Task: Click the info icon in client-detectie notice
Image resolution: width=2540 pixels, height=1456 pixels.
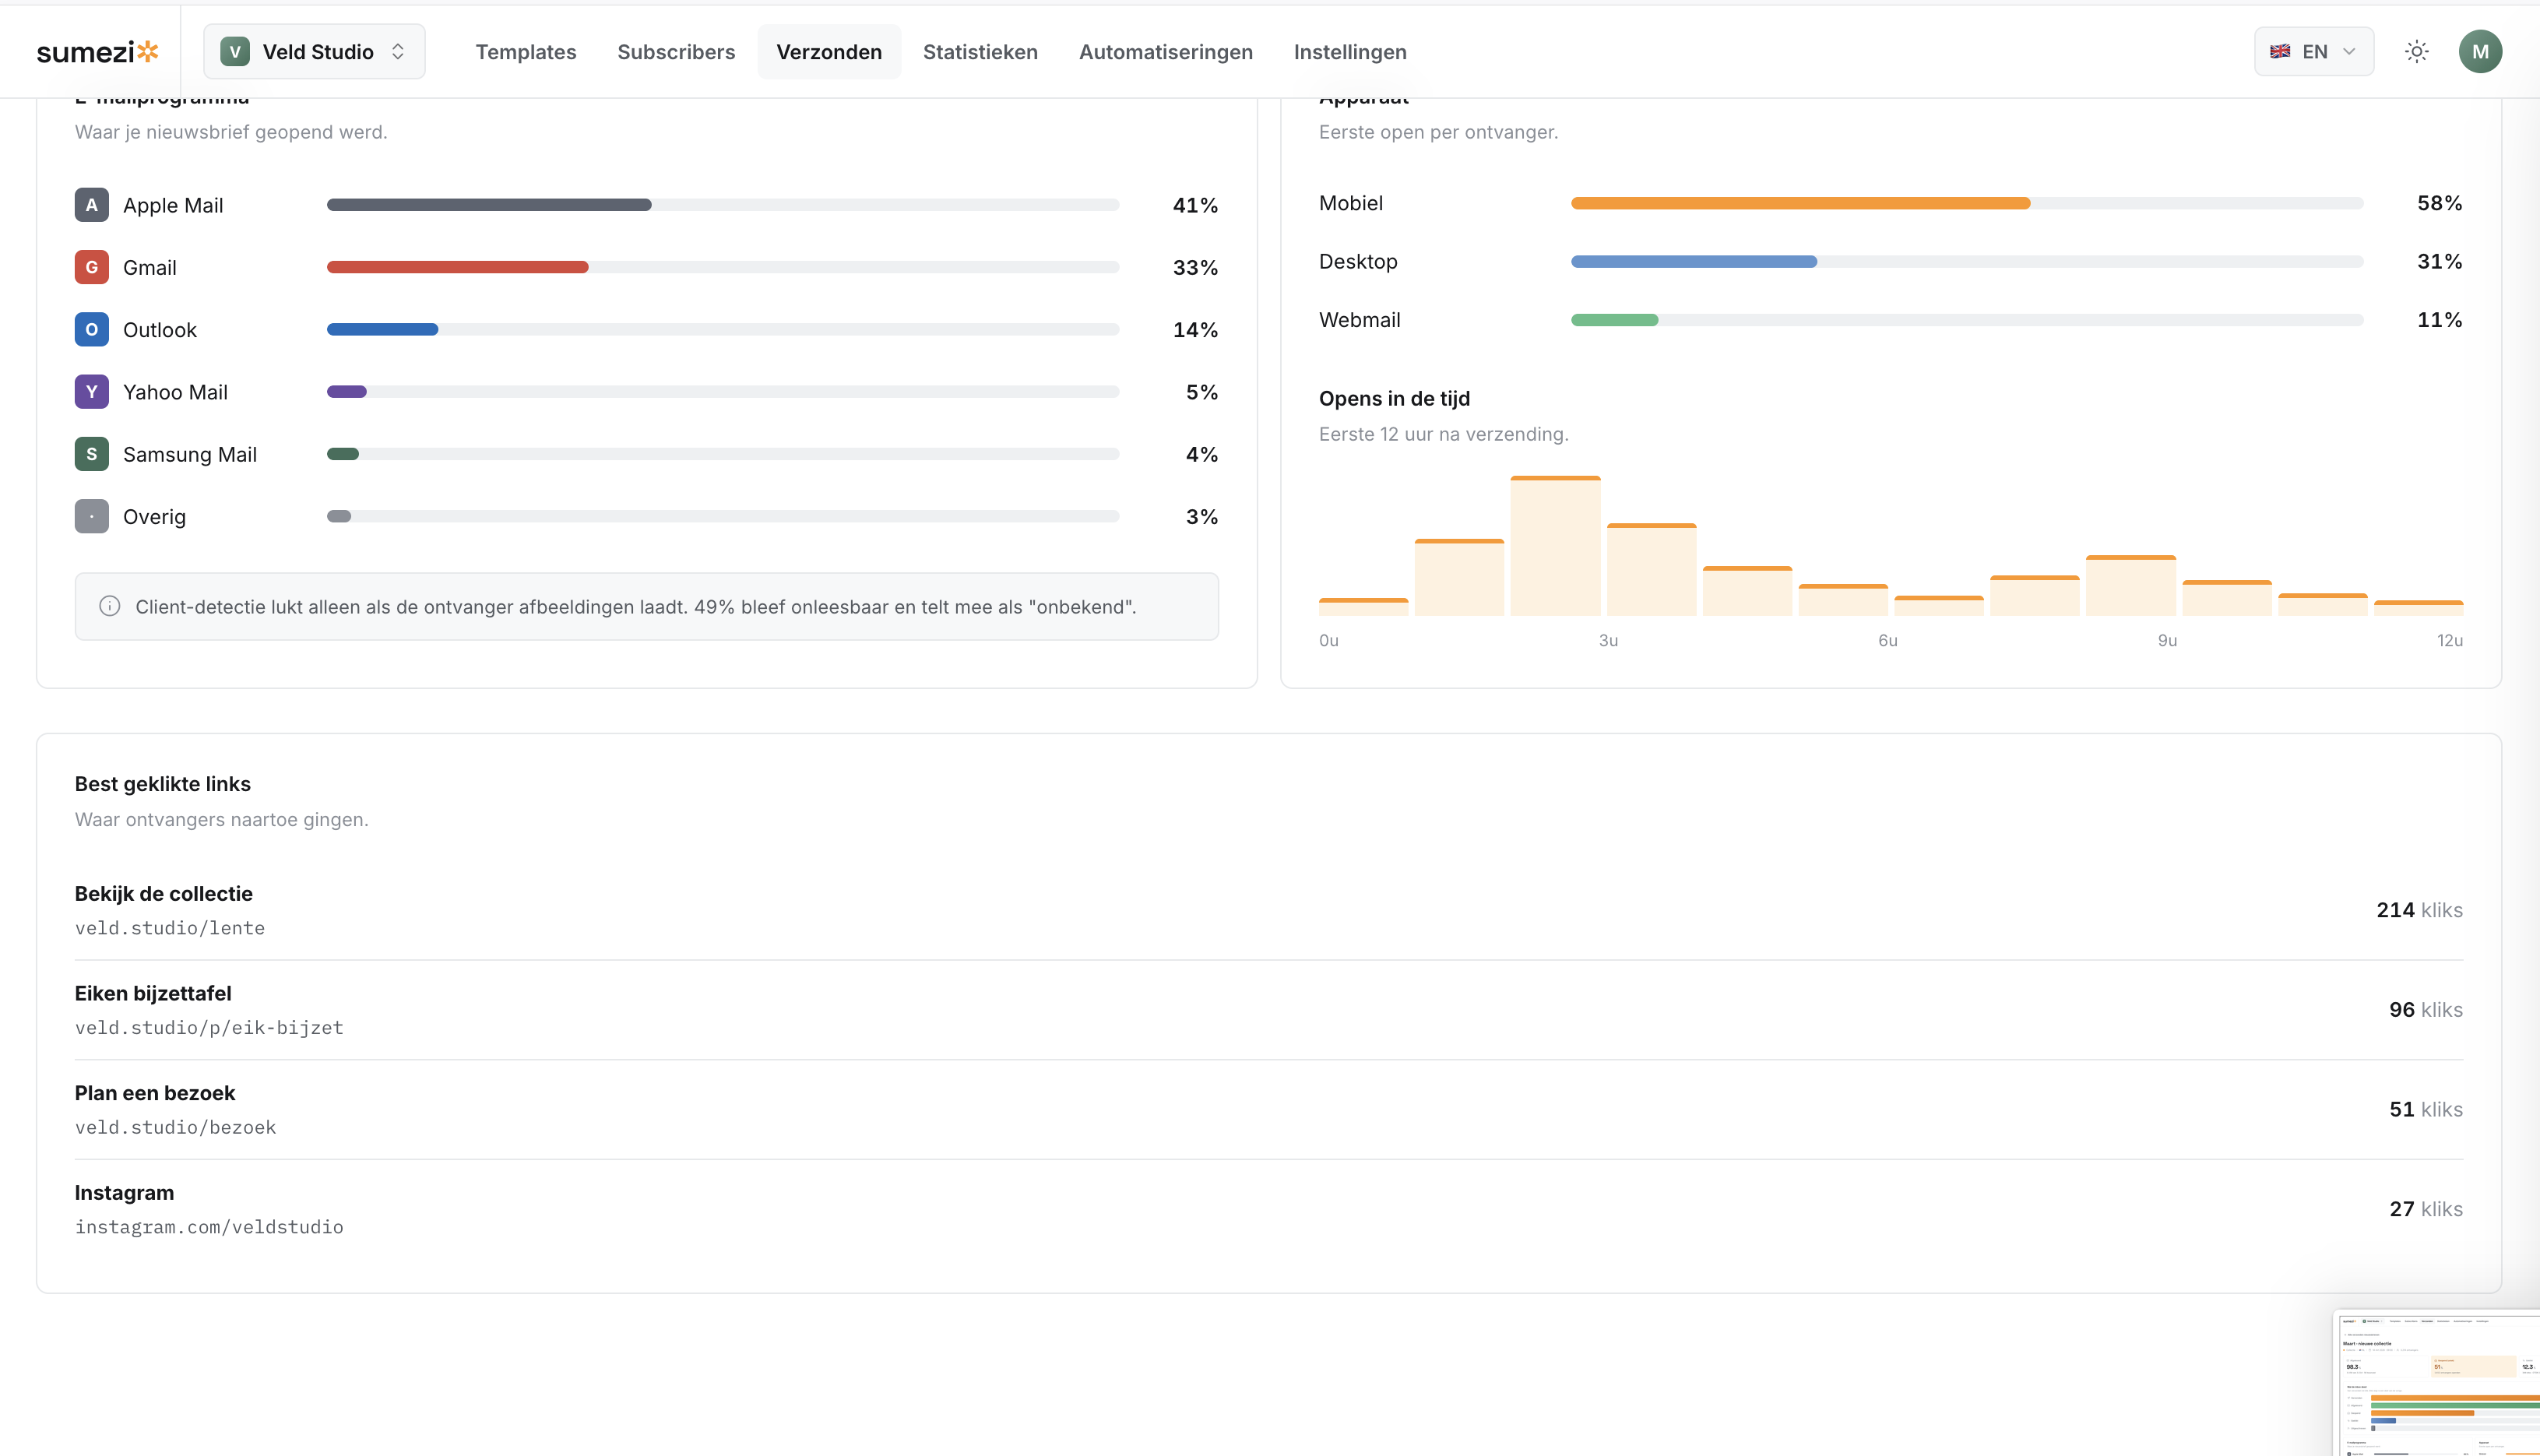Action: click(x=110, y=606)
